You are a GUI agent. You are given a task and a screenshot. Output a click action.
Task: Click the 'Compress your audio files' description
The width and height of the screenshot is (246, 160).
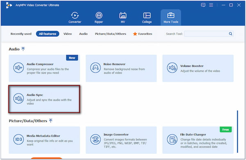pyautogui.click(x=48, y=71)
